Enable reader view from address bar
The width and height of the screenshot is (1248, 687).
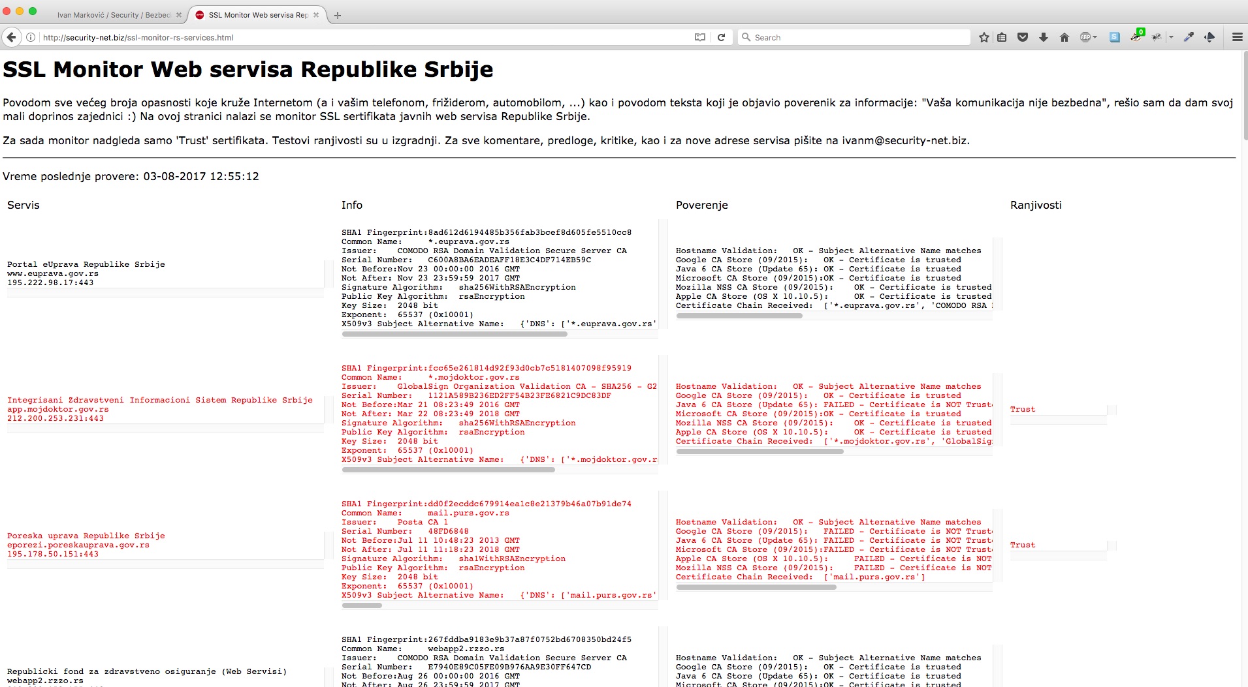[700, 37]
